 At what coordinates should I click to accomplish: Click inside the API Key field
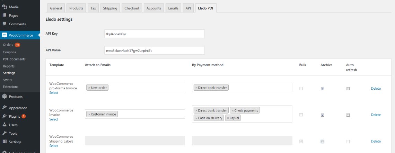155,34
